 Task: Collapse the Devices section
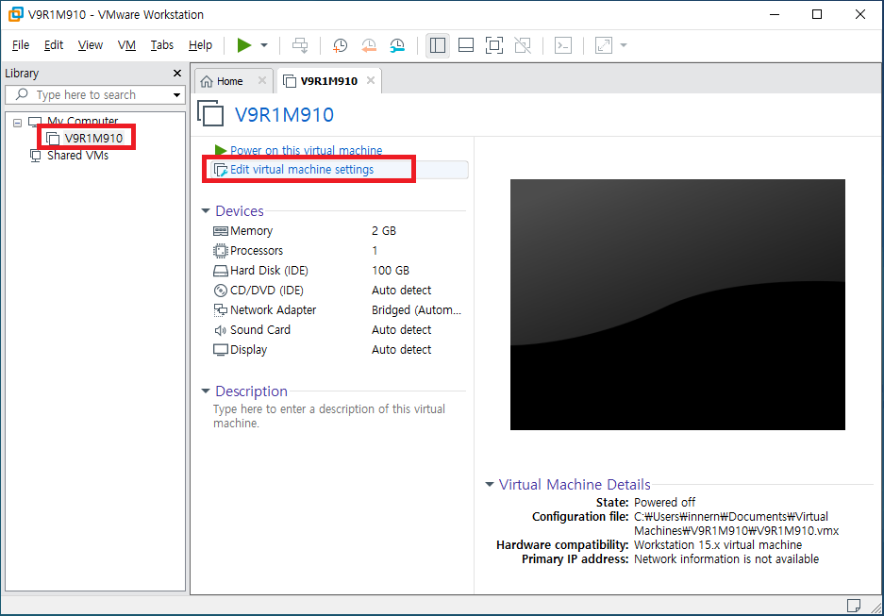coord(206,210)
